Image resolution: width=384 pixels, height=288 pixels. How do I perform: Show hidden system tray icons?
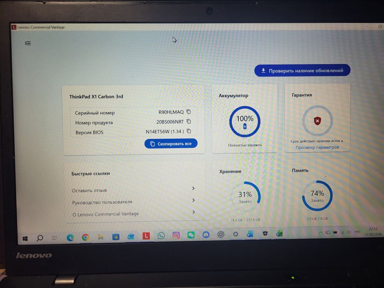(x=321, y=232)
